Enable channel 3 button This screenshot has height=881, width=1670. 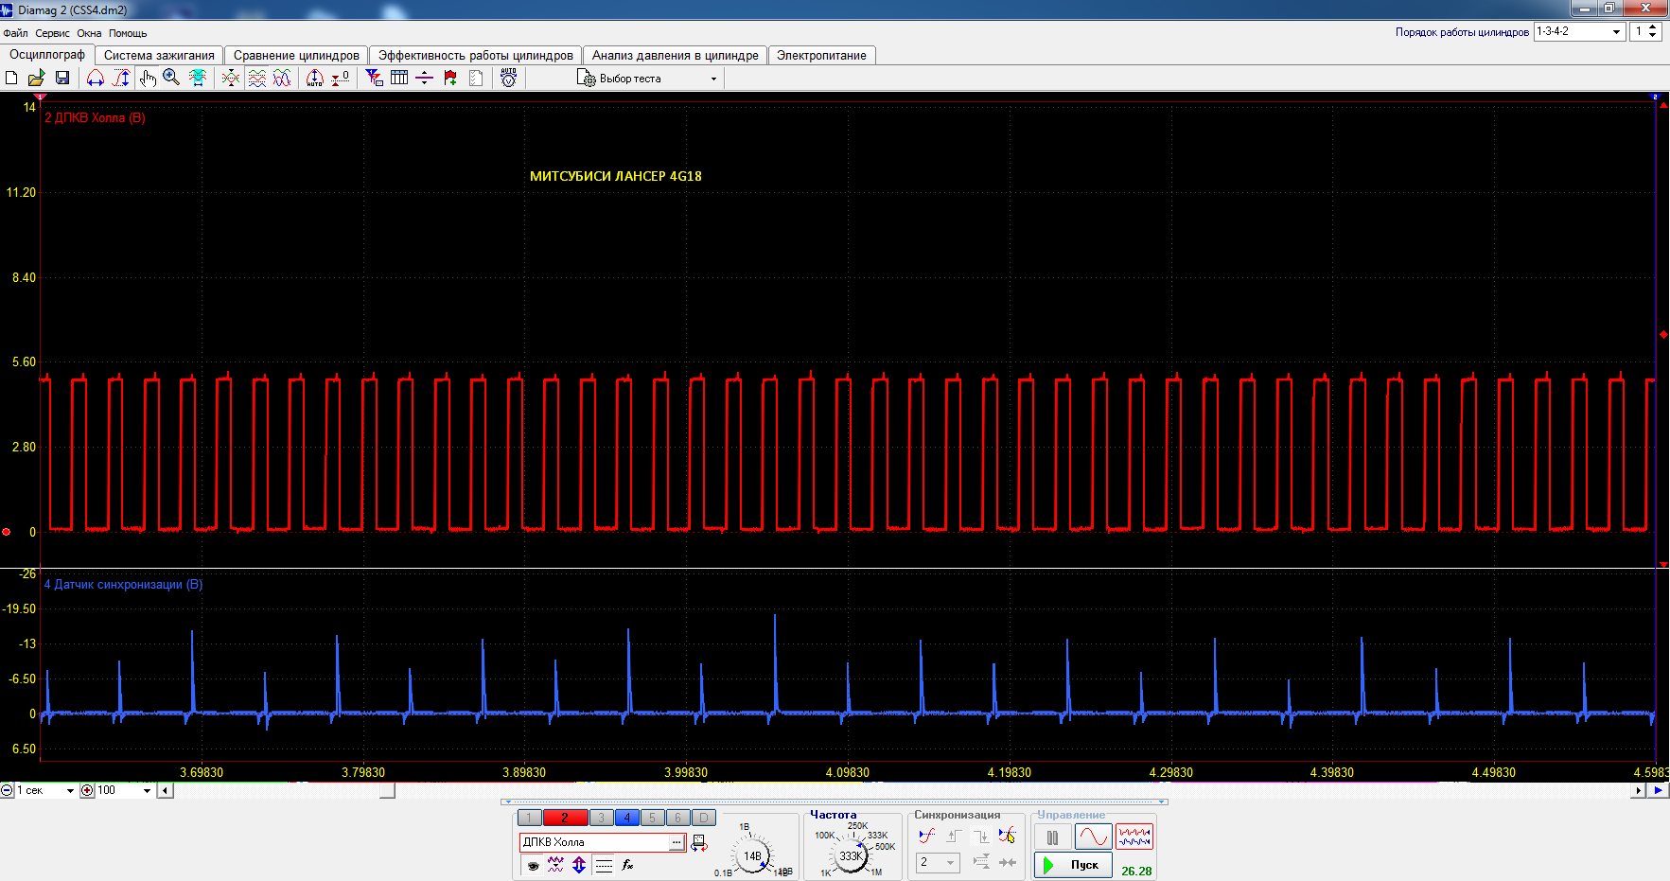point(601,818)
